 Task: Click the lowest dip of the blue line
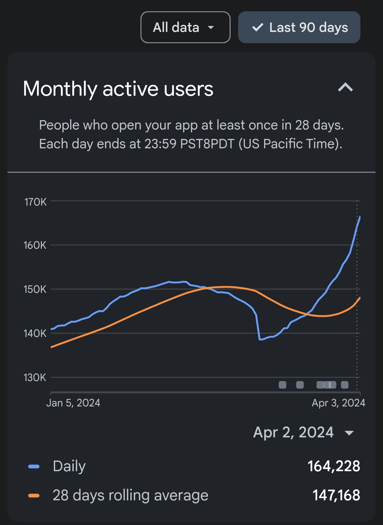click(260, 339)
